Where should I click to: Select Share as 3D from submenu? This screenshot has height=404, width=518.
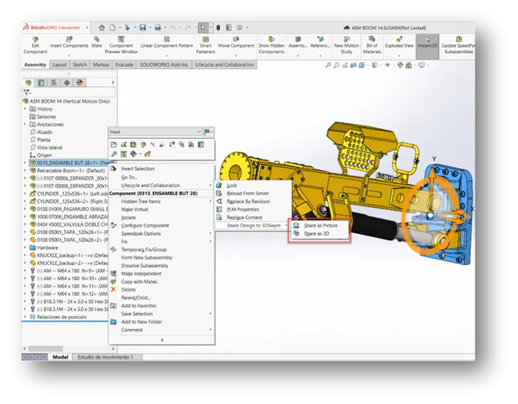317,233
